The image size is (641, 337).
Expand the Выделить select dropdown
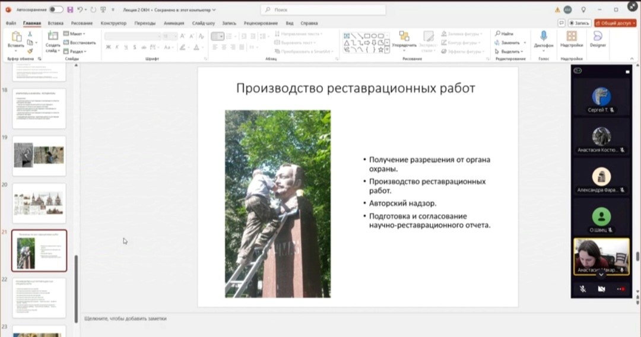pyautogui.click(x=510, y=52)
